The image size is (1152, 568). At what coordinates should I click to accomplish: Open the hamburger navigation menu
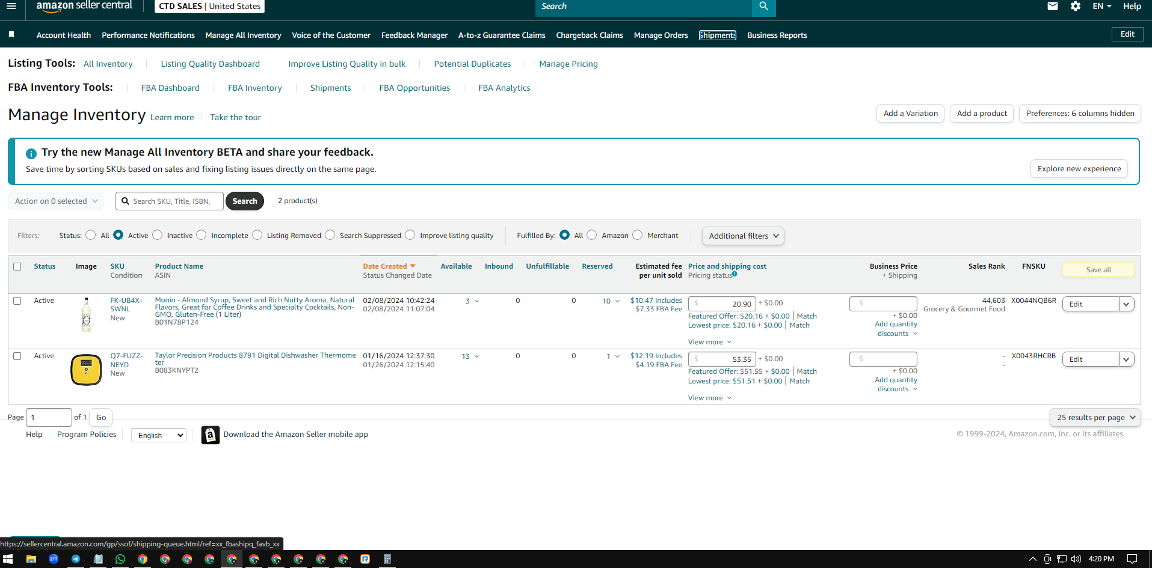click(x=11, y=6)
